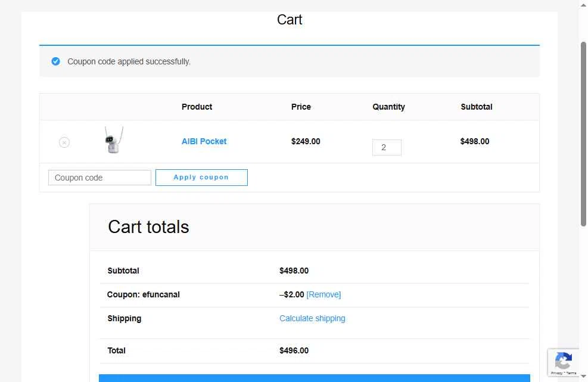Click the scrollbar down arrow

583,376
